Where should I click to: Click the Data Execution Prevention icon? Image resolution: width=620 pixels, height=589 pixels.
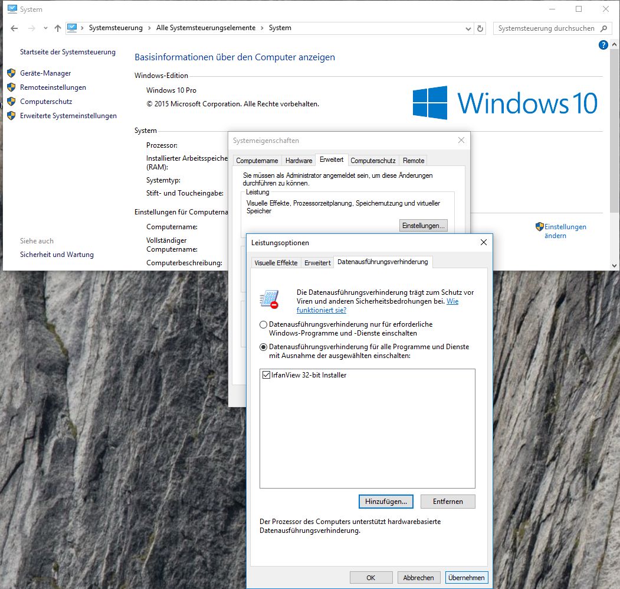[x=269, y=299]
